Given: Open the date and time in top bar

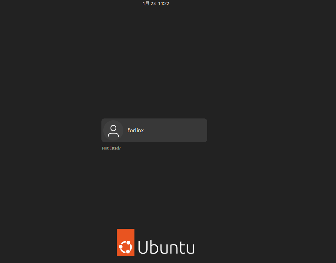Looking at the screenshot, I should (156, 3).
